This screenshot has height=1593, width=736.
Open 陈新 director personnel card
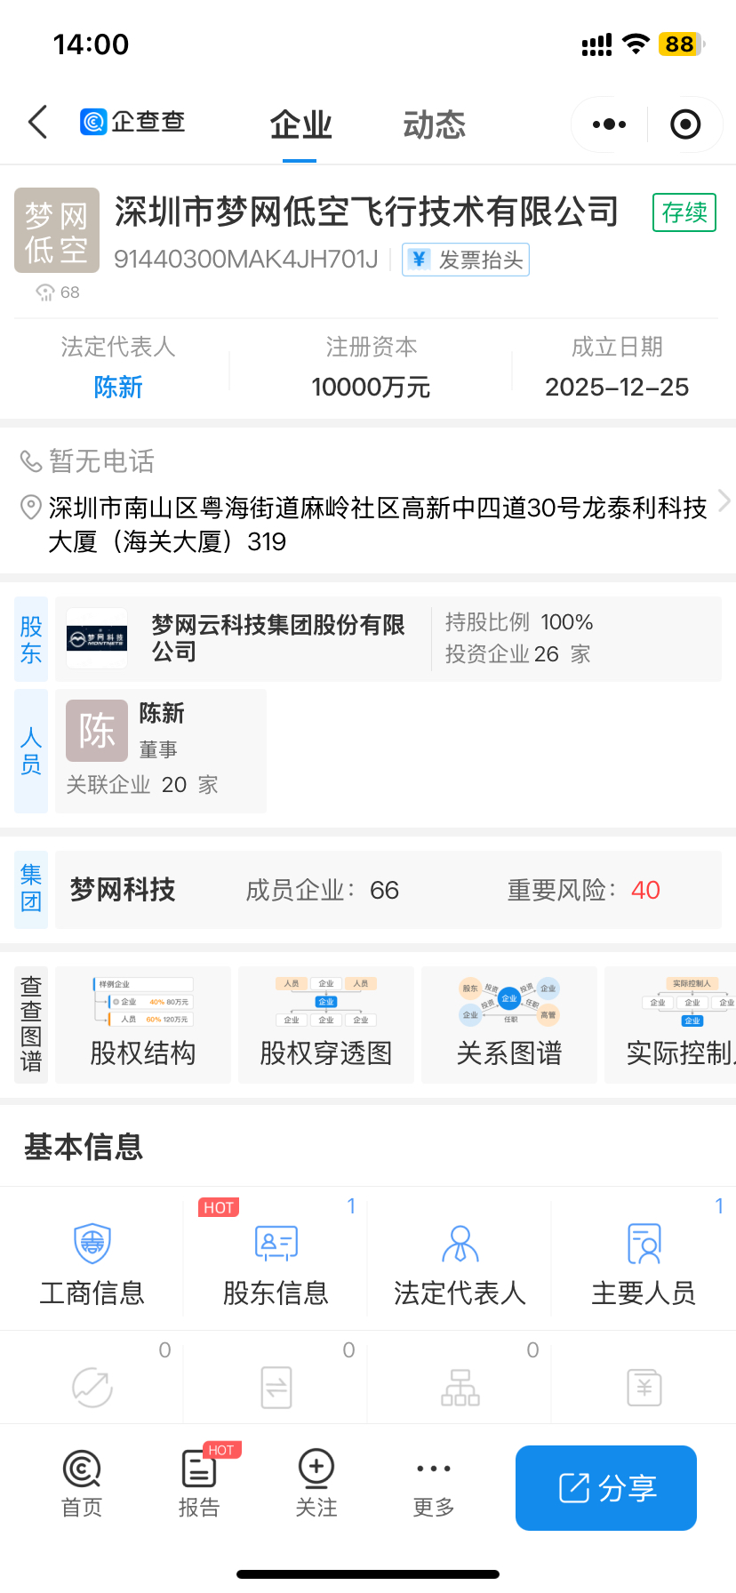tap(161, 751)
